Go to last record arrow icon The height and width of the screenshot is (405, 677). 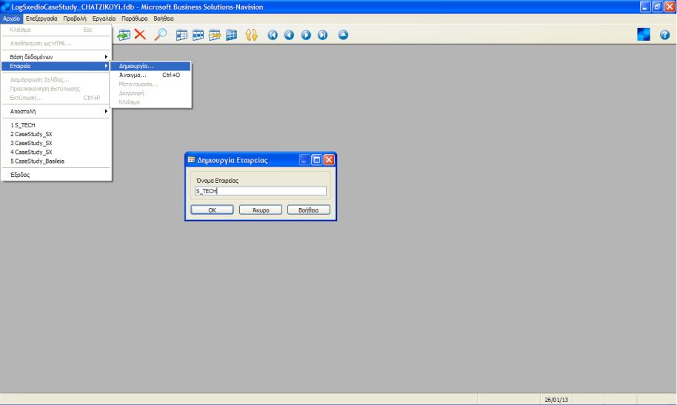pos(322,35)
